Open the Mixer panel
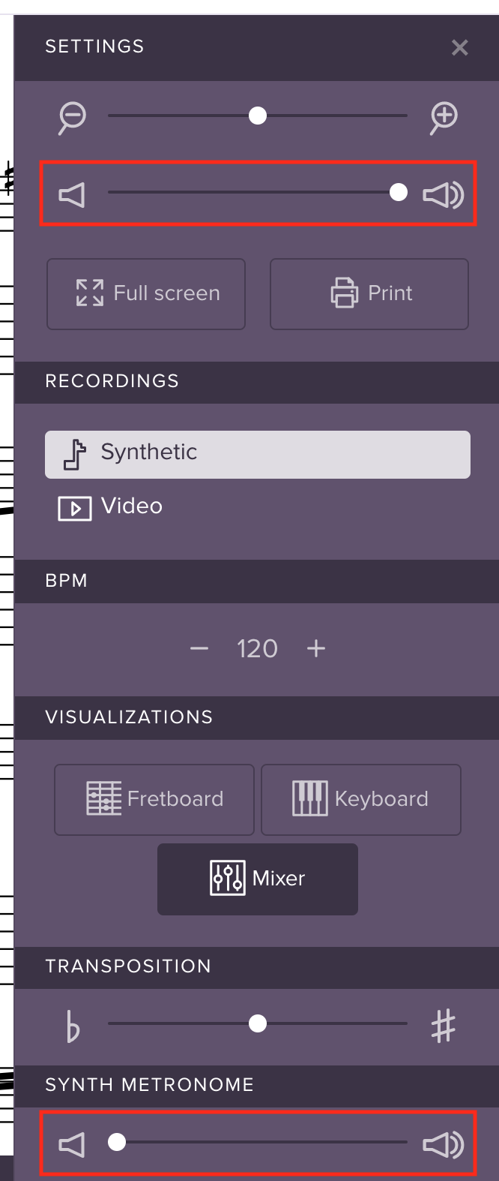The height and width of the screenshot is (1181, 499). point(257,879)
